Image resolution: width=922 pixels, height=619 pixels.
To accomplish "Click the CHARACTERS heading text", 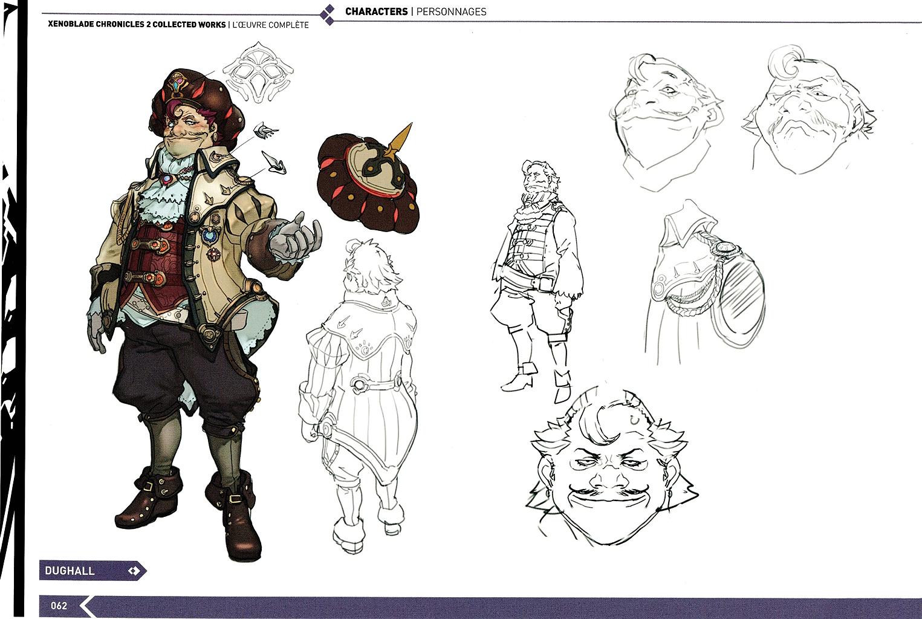I will [375, 11].
